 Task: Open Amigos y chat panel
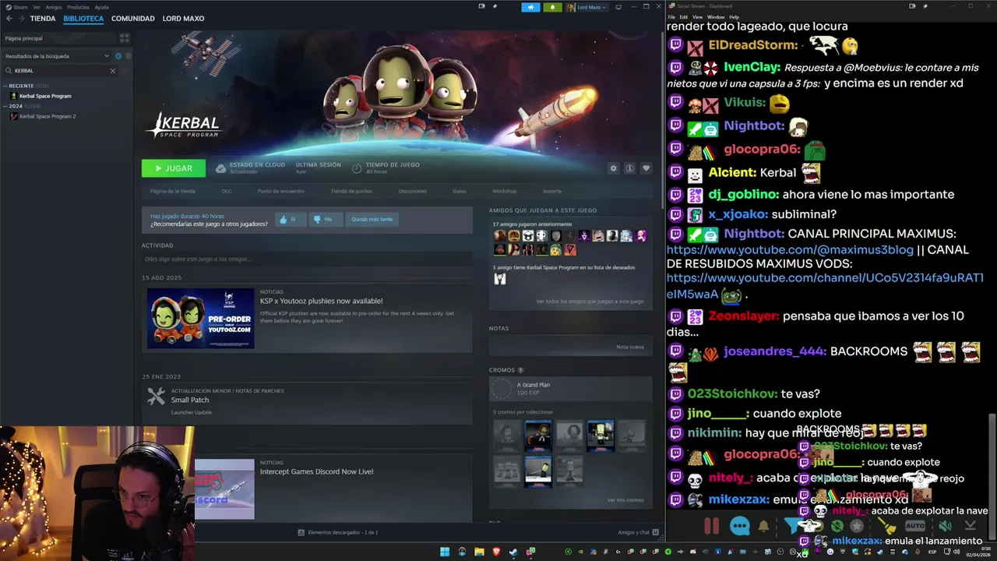638,532
